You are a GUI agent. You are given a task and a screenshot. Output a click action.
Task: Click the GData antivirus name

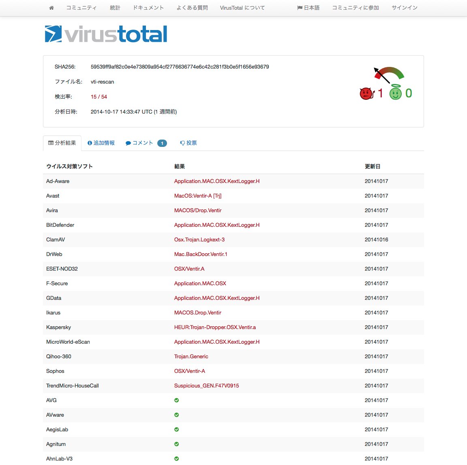coord(54,298)
